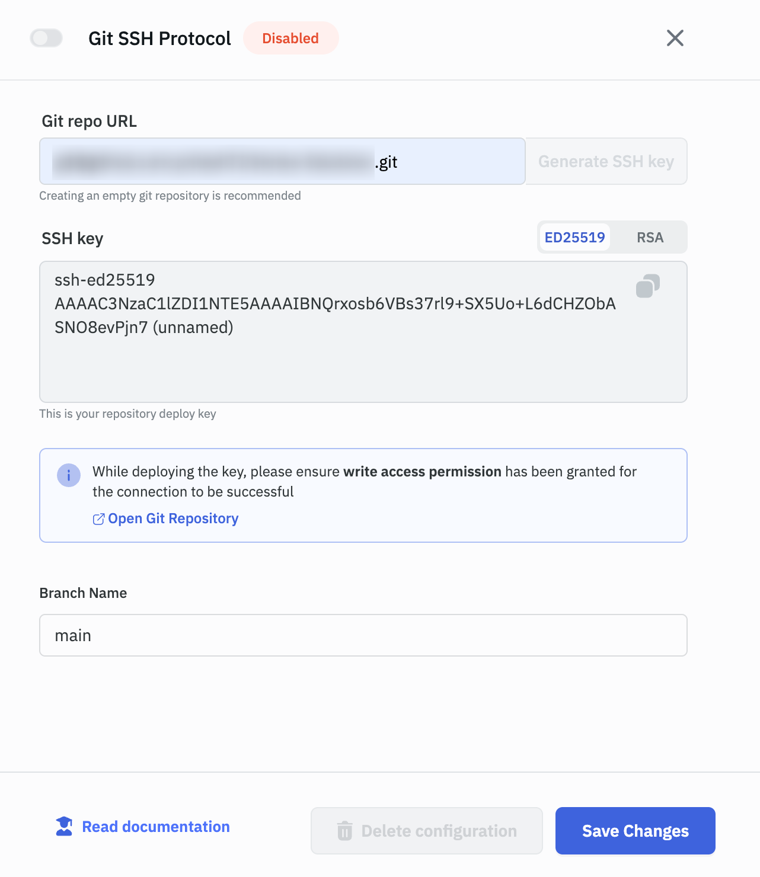The width and height of the screenshot is (760, 877).
Task: Click the Branch Name field containing main
Action: (x=363, y=635)
